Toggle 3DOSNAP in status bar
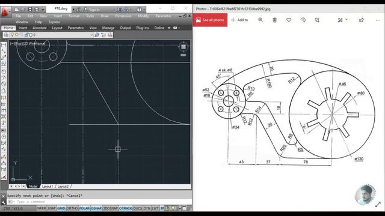Screen dimensions: 385x216 point(110,208)
